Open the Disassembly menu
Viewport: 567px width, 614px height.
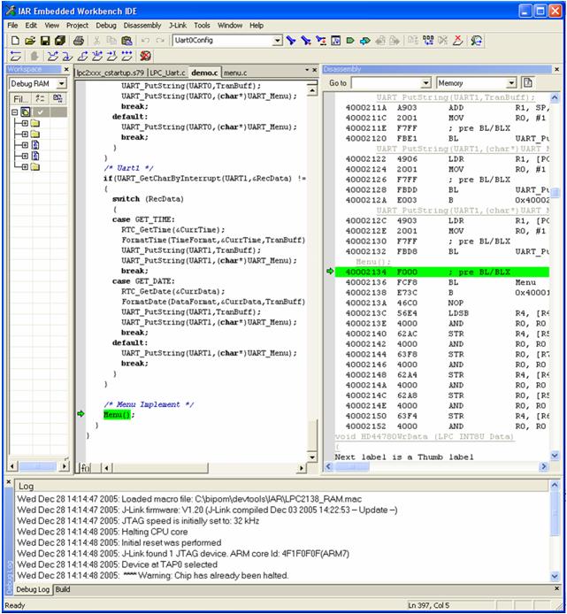coord(142,26)
